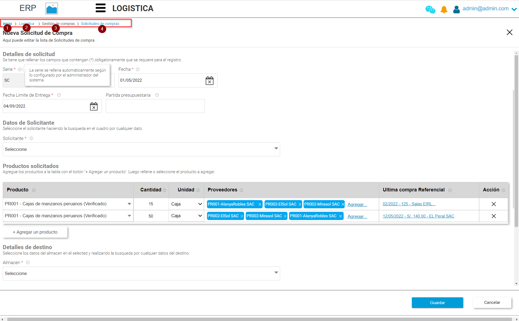The width and height of the screenshot is (519, 321).
Task: Remove provider chip PR002-Mirasol SAC from first row
Action: pos(343,204)
